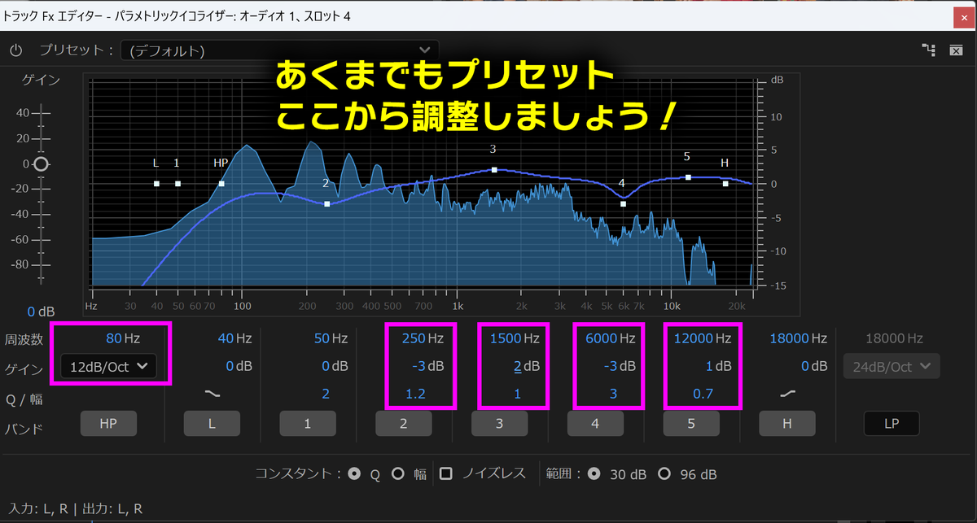Open channel map editor icon
The width and height of the screenshot is (977, 523).
coord(929,50)
